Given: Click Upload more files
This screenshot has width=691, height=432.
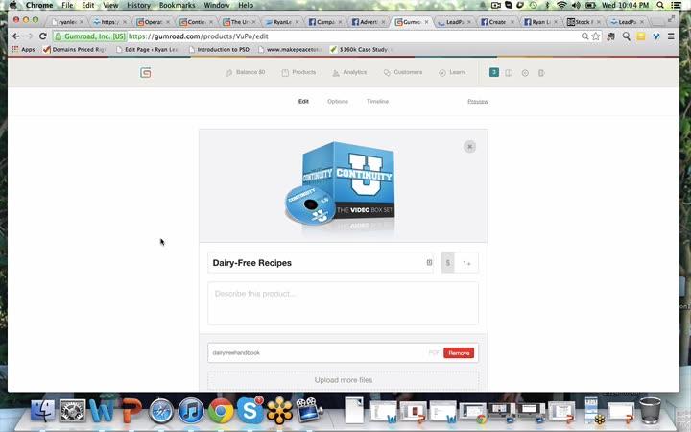Looking at the screenshot, I should coord(343,380).
